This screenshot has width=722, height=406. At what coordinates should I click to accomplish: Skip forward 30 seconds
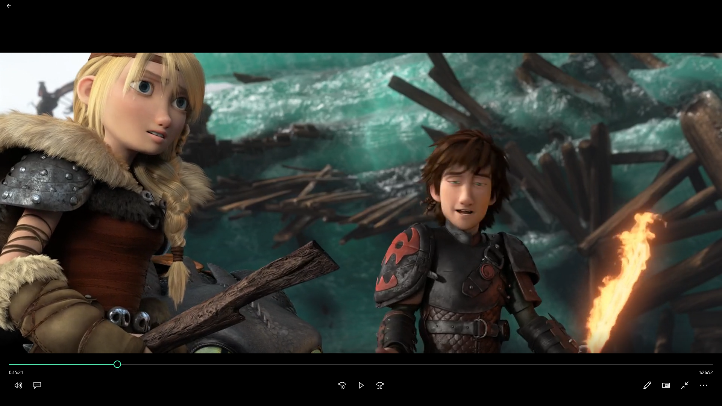click(380, 385)
